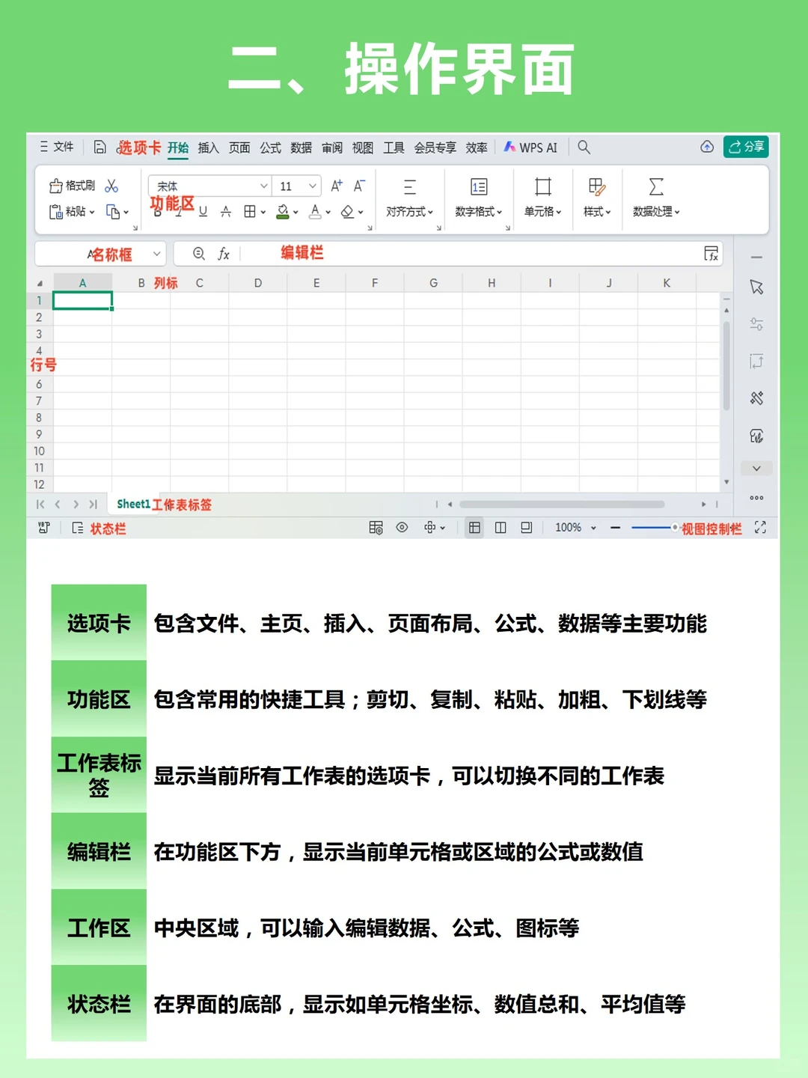Screen dimensions: 808x1078
Task: Click the sidebar design tools icon
Action: (x=756, y=398)
